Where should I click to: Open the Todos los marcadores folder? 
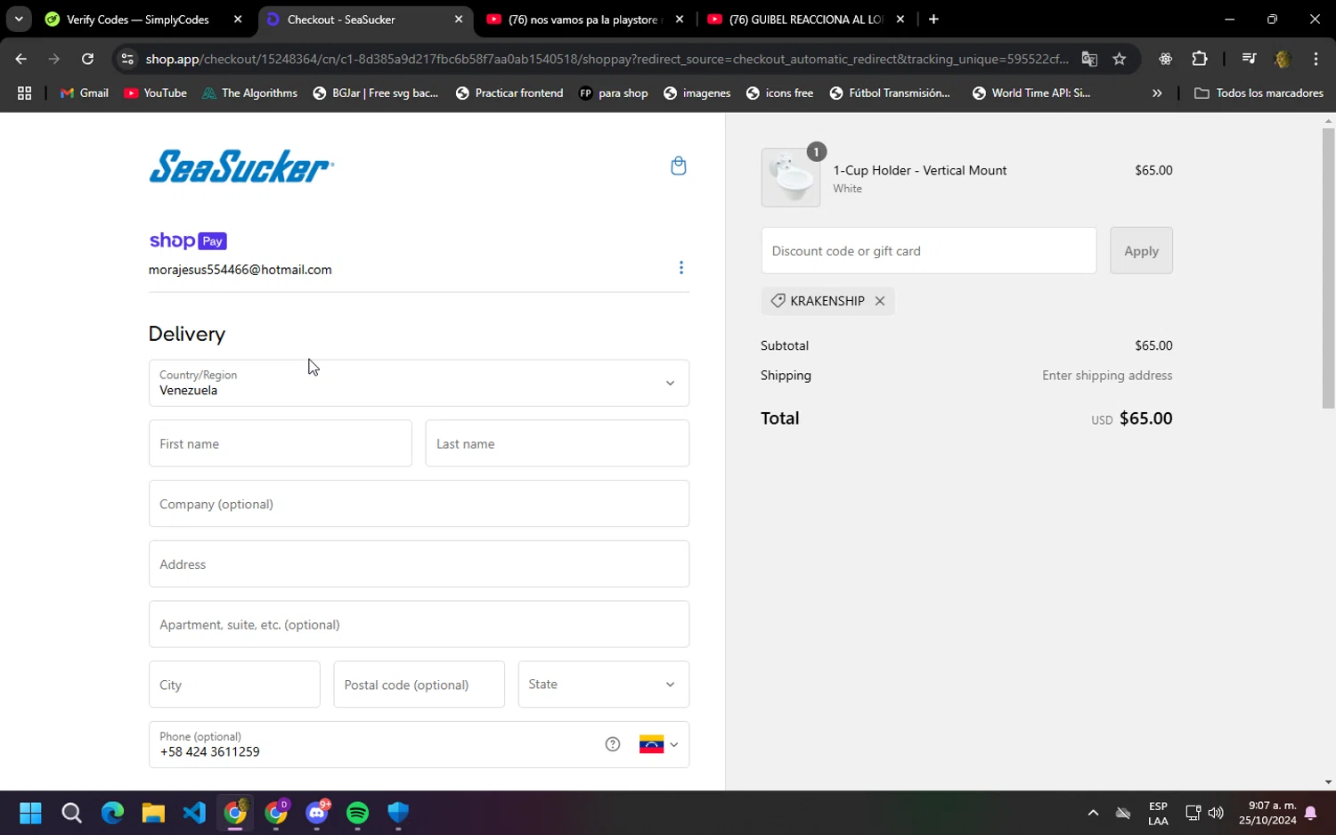[x=1259, y=93]
